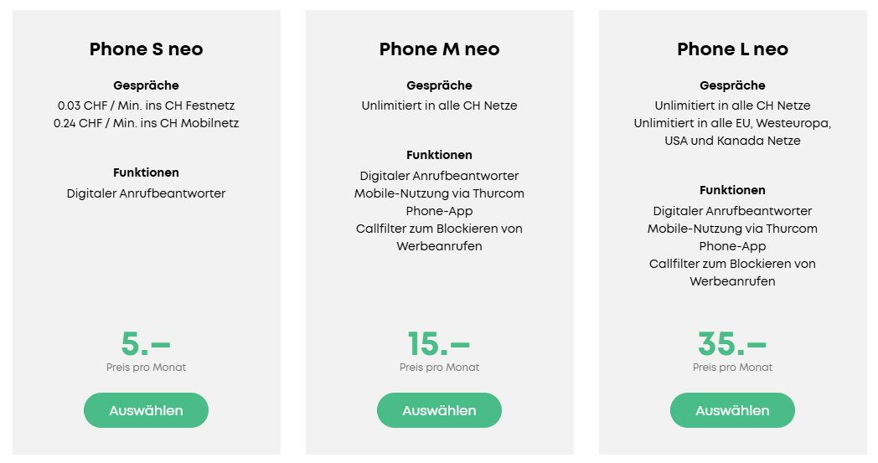
Task: Choose Auswählen under Phone M neo
Action: pos(439,410)
